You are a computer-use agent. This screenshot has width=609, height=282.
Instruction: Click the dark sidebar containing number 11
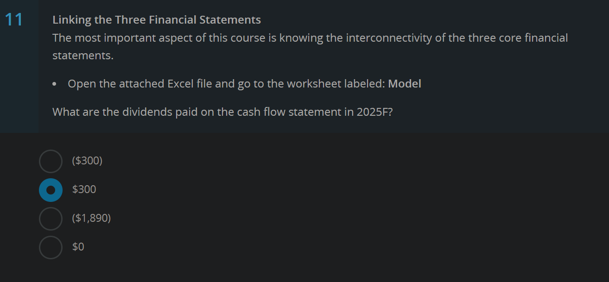pos(19,69)
